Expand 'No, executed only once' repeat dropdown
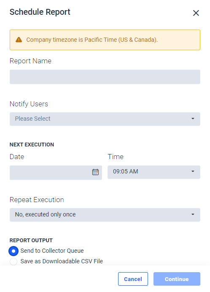The height and width of the screenshot is (292, 210). click(x=105, y=215)
